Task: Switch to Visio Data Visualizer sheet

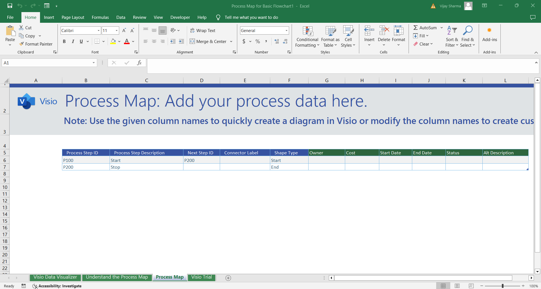Action: (55, 277)
